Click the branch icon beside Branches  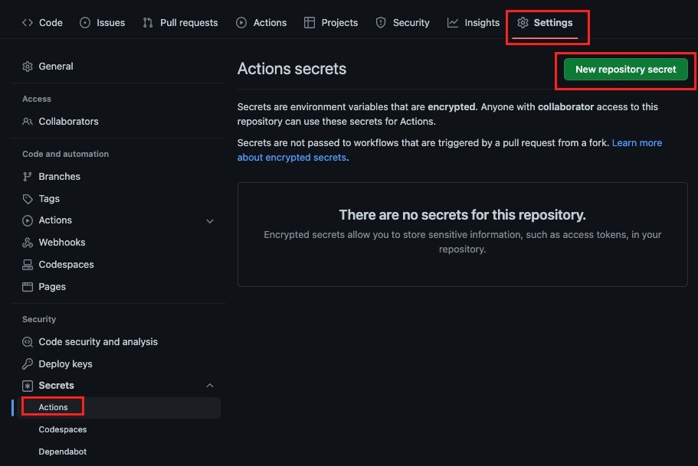point(28,177)
